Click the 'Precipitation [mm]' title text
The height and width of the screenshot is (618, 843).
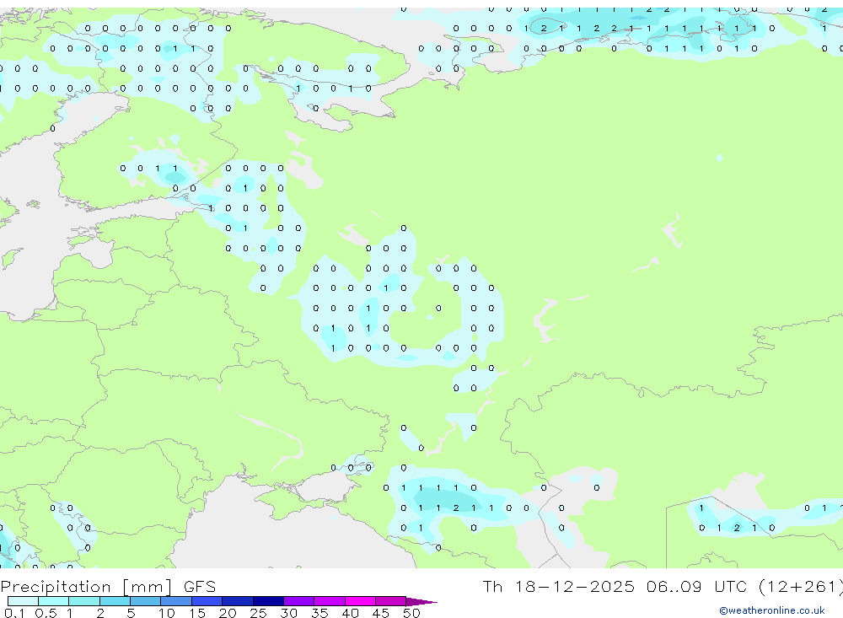click(x=86, y=587)
